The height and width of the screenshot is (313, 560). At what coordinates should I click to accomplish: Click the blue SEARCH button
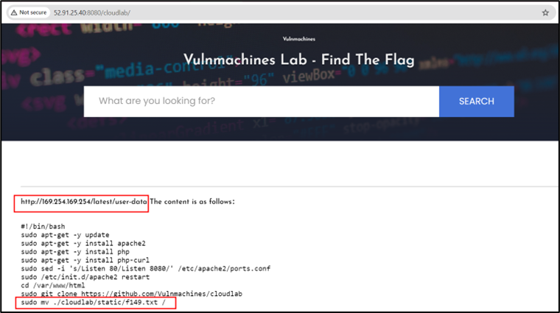click(x=477, y=102)
